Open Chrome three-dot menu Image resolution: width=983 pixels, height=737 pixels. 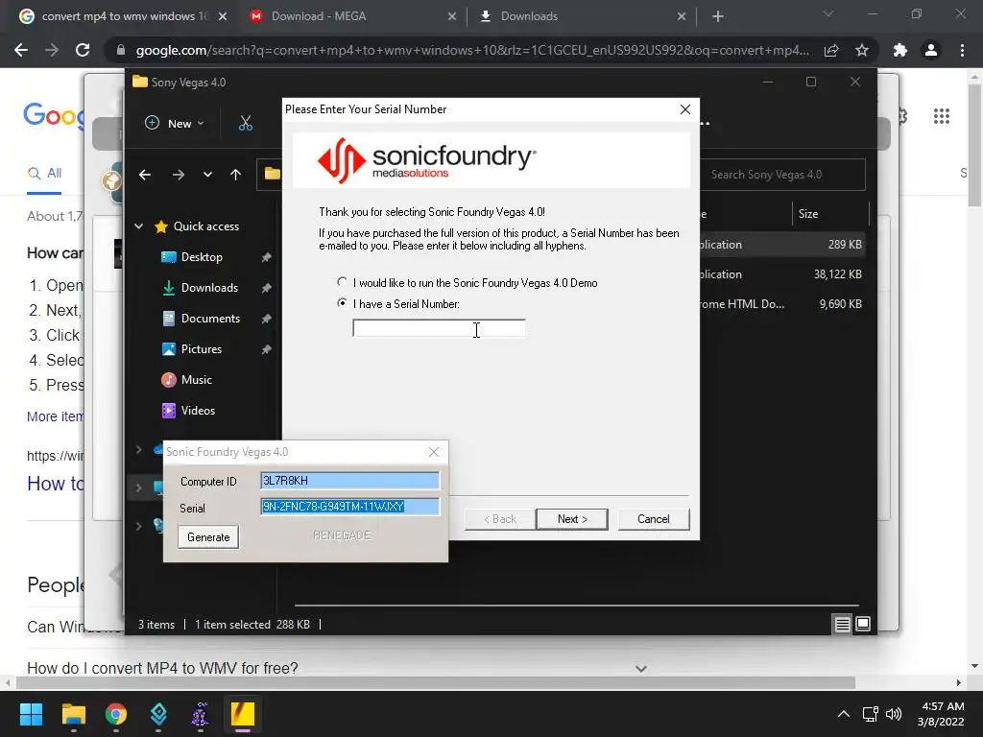coord(962,50)
